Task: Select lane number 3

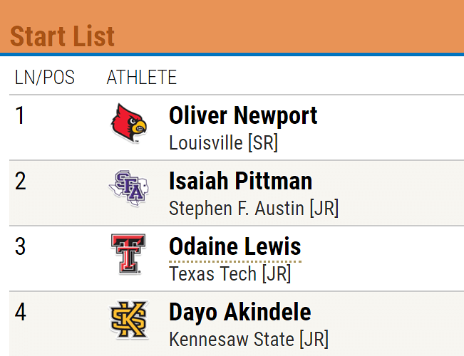Action: [20, 246]
